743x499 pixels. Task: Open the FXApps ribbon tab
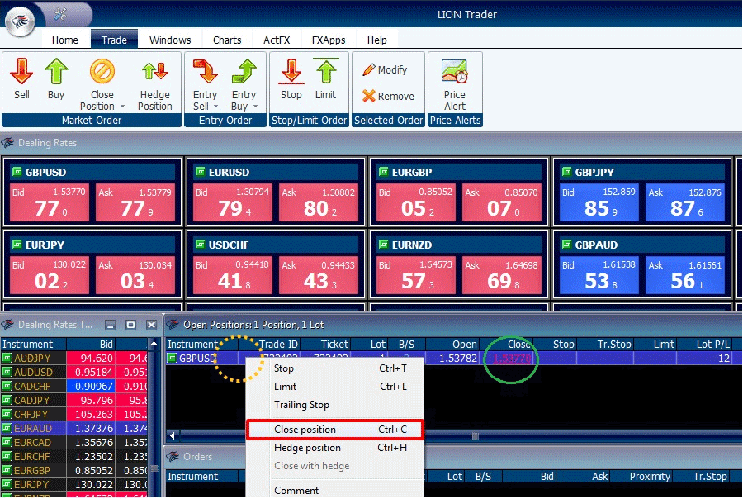[x=329, y=40]
